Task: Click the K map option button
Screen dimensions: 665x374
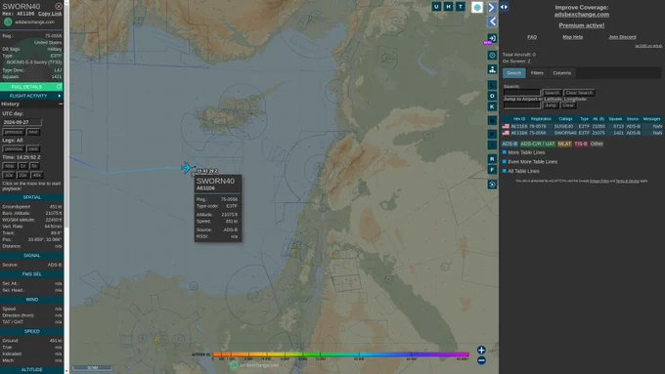Action: (492, 106)
